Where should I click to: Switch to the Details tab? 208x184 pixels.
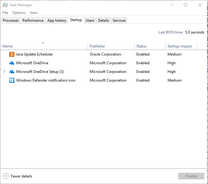(103, 20)
